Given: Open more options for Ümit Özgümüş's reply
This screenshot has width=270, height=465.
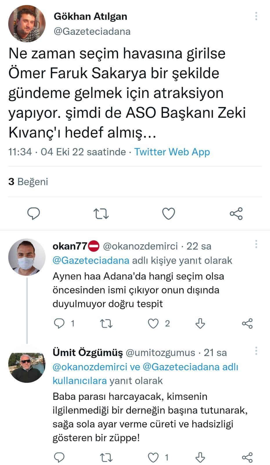Looking at the screenshot, I should tap(256, 351).
